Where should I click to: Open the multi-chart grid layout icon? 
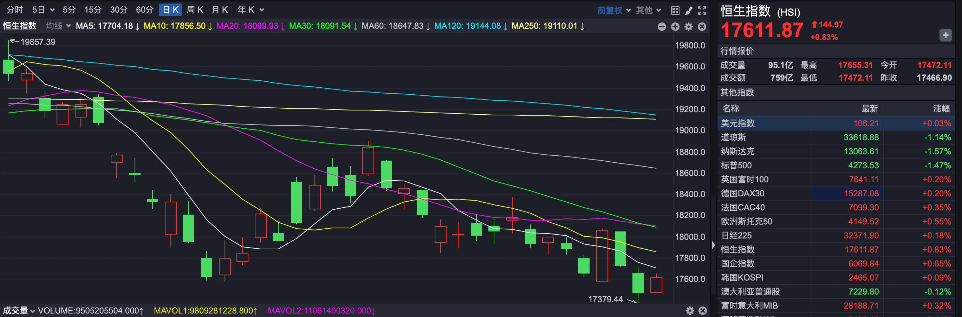[675, 11]
